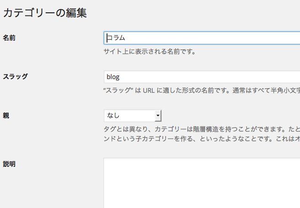
Task: Click the arrow on the なし select box
Action: (x=158, y=116)
